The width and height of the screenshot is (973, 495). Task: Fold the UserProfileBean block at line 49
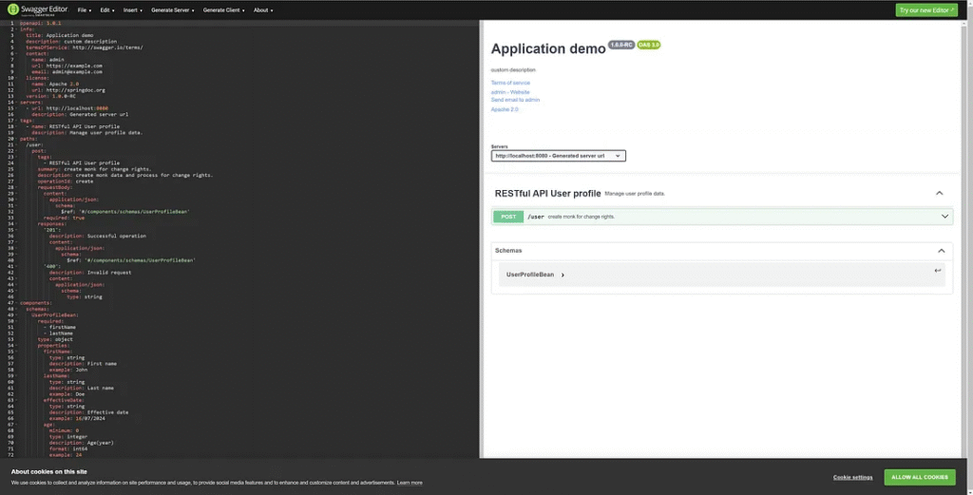(17, 315)
